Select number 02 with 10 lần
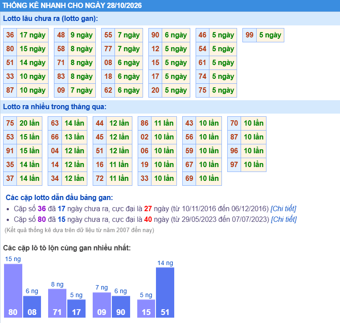This screenshot has height=323, width=340. click(x=144, y=137)
